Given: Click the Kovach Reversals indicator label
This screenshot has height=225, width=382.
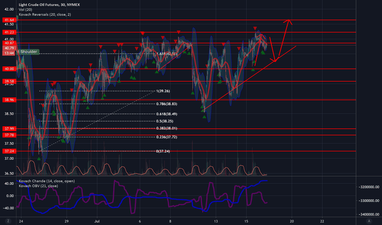Looking at the screenshot, I should click(x=45, y=15).
